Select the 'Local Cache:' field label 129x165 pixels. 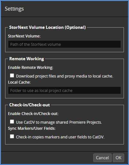[x=19, y=82]
